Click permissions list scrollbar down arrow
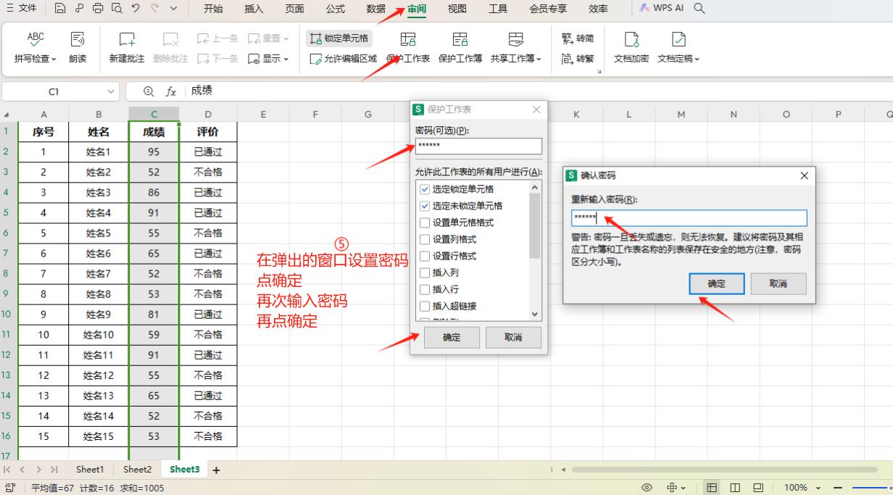Viewport: 893px width, 495px height. click(536, 315)
